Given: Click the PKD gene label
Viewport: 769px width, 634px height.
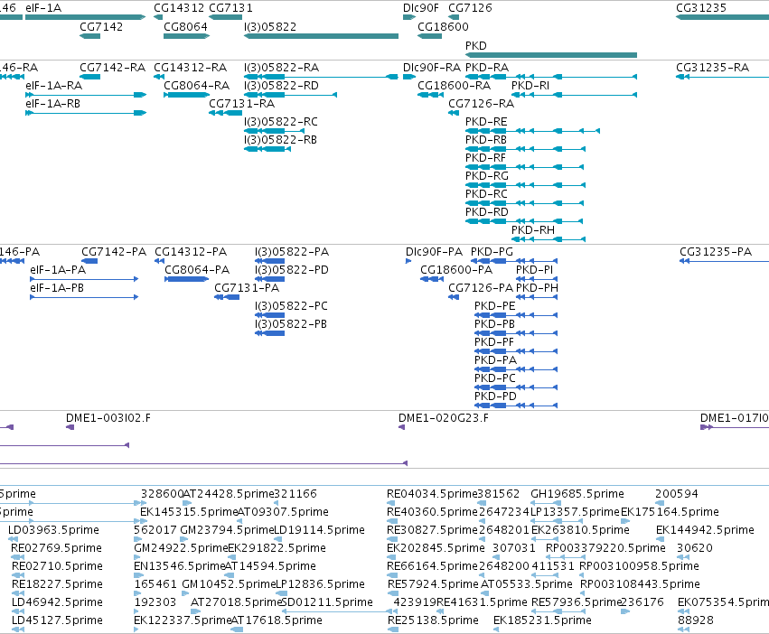Looking at the screenshot, I should (475, 45).
